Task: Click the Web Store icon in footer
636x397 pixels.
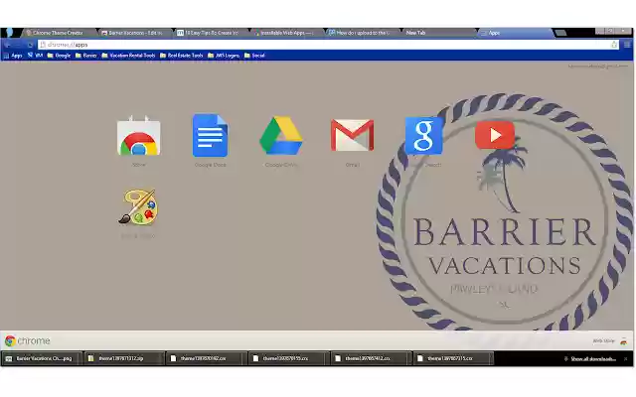Action: point(623,341)
